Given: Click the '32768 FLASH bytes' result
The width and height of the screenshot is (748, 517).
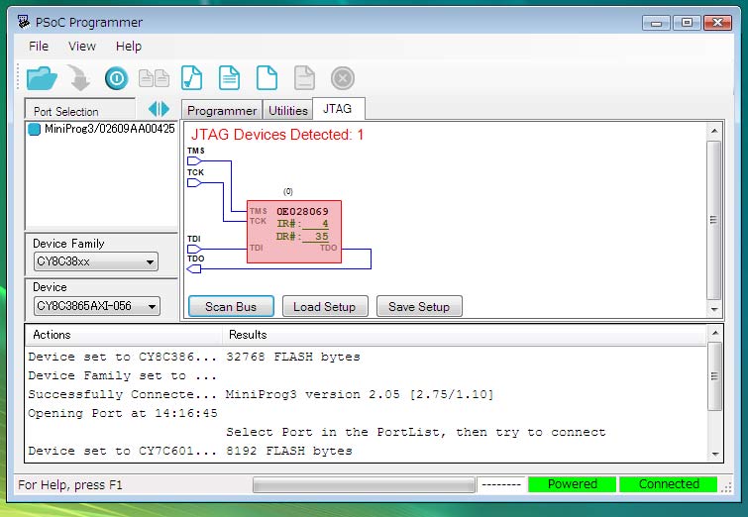Looking at the screenshot, I should 293,357.
